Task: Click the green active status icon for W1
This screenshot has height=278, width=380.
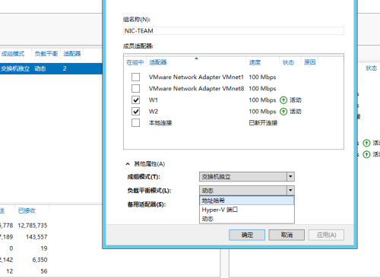Action: (283, 100)
